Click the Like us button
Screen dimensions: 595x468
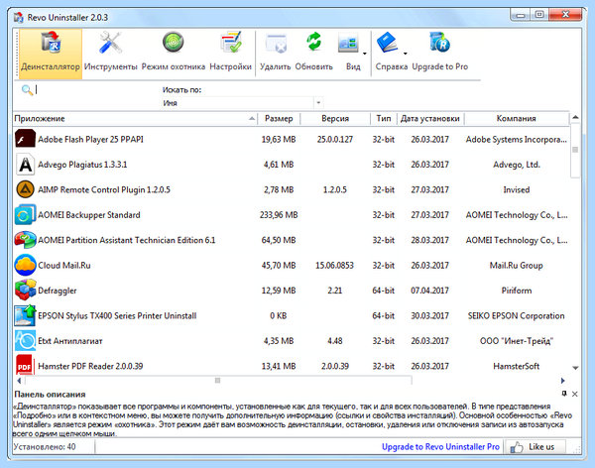(x=535, y=447)
